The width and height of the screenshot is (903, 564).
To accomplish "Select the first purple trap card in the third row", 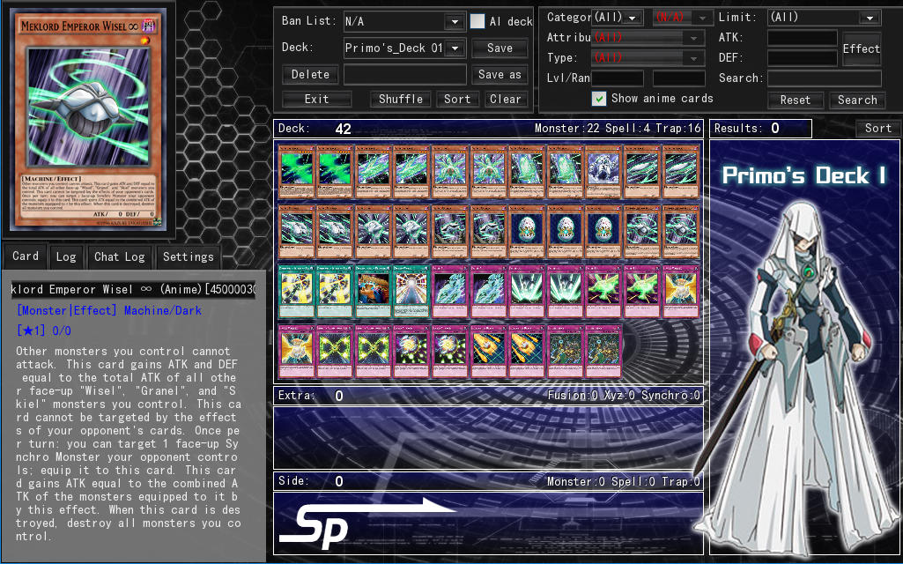I will click(x=450, y=291).
